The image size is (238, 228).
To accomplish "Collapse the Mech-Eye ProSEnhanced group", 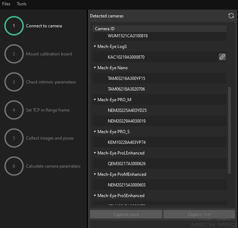I will (95, 196).
